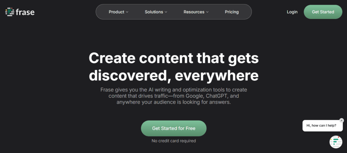347x153 pixels.
Task: Click the frase wordmark text
Action: [25, 12]
